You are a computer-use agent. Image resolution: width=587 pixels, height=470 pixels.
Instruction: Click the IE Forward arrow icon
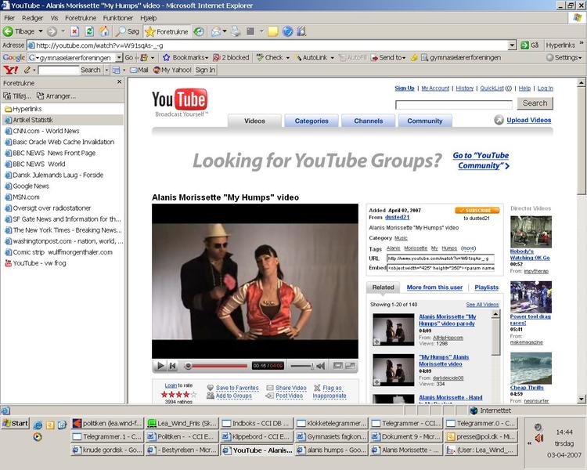(x=52, y=31)
